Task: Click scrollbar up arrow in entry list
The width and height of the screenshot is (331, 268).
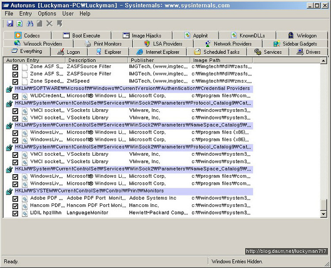Action: tap(323, 61)
